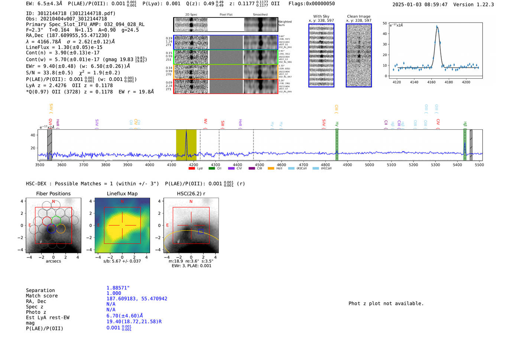Click the CIV legend color swatch

coord(231,168)
